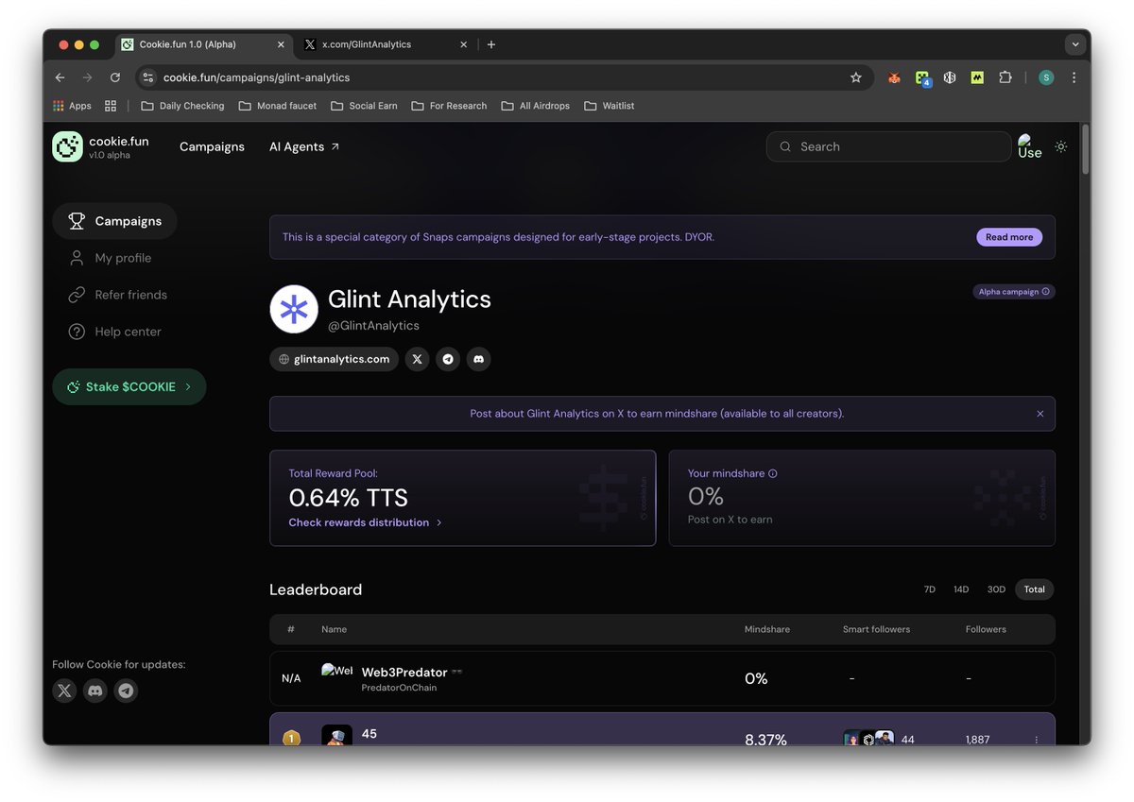
Task: Open Glint Analytics' X profile icon
Action: [x=417, y=359]
